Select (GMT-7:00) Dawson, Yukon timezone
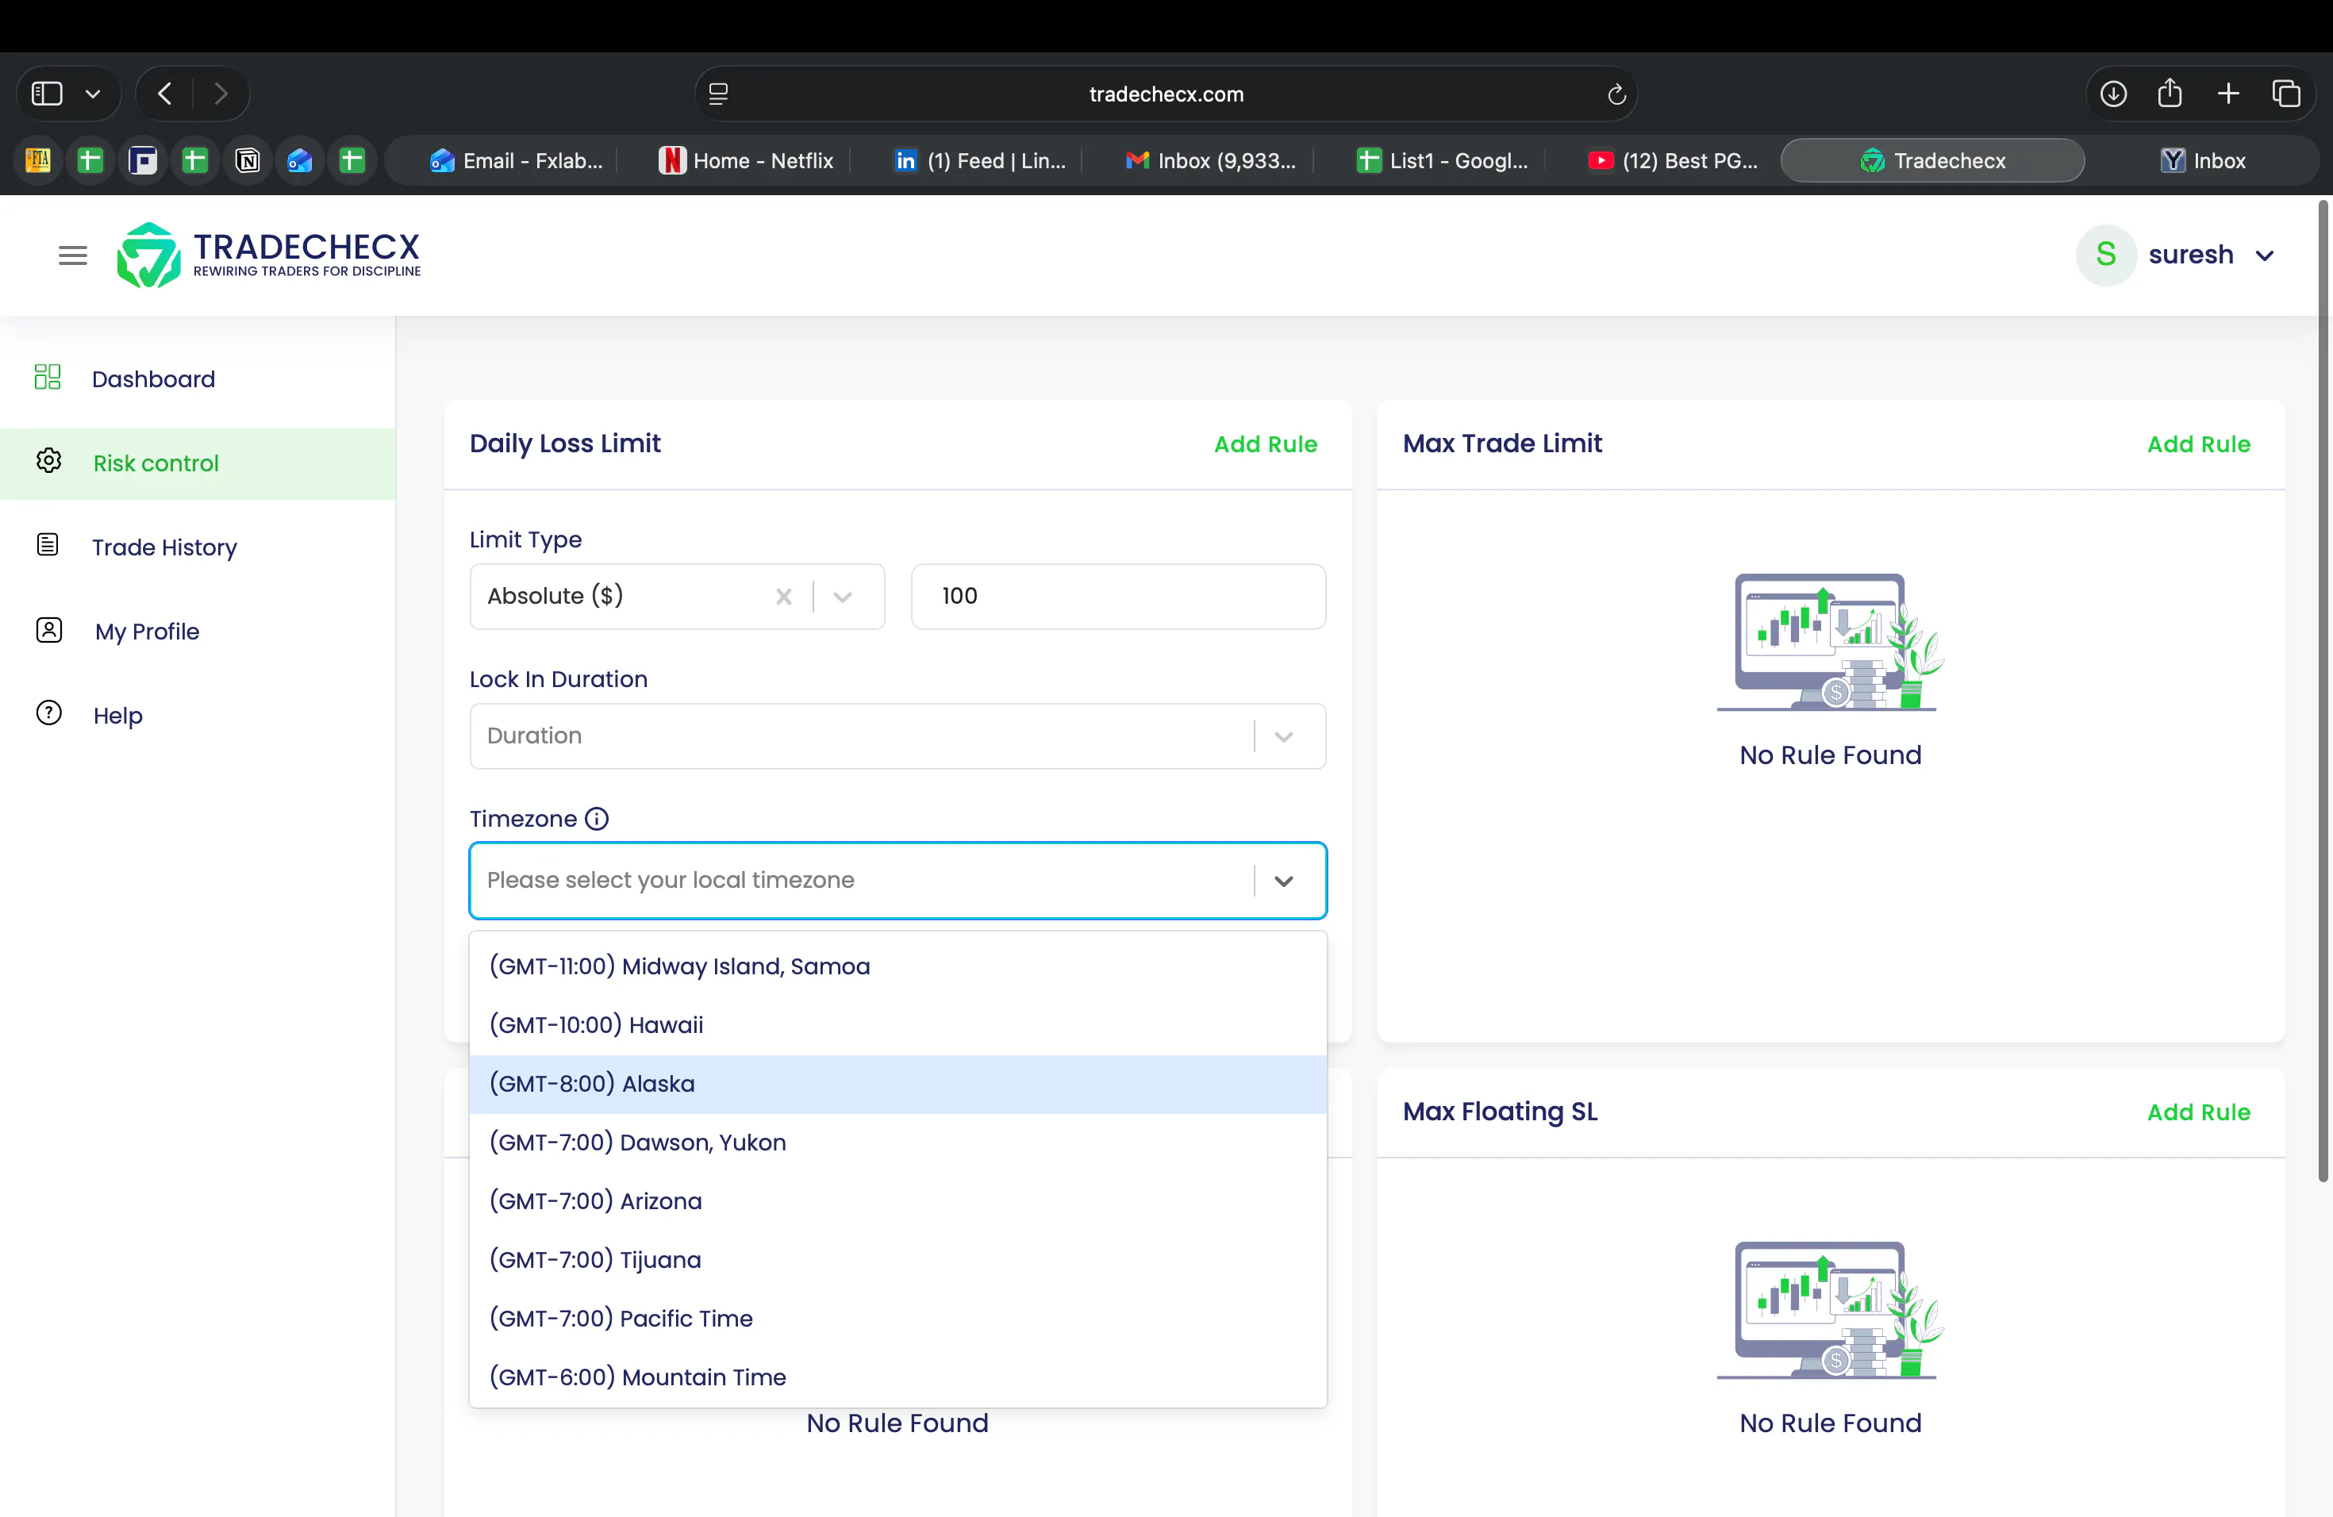Image resolution: width=2333 pixels, height=1517 pixels. click(898, 1143)
